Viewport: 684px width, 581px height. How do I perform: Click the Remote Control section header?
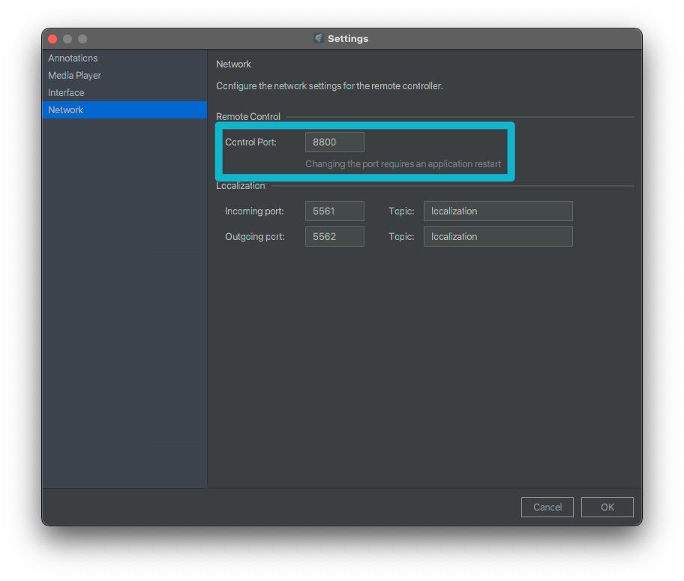coord(248,117)
